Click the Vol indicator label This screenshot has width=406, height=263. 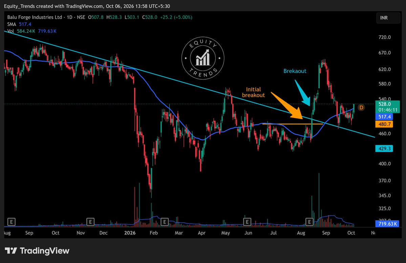pyautogui.click(x=10, y=31)
